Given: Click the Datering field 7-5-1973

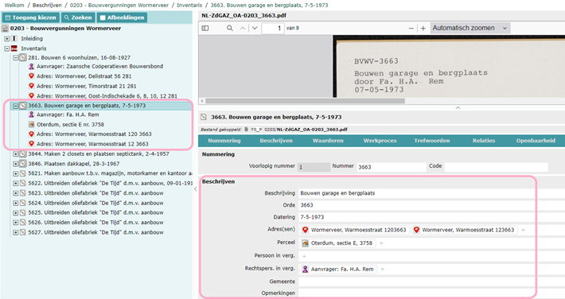Looking at the screenshot, I should [431, 217].
